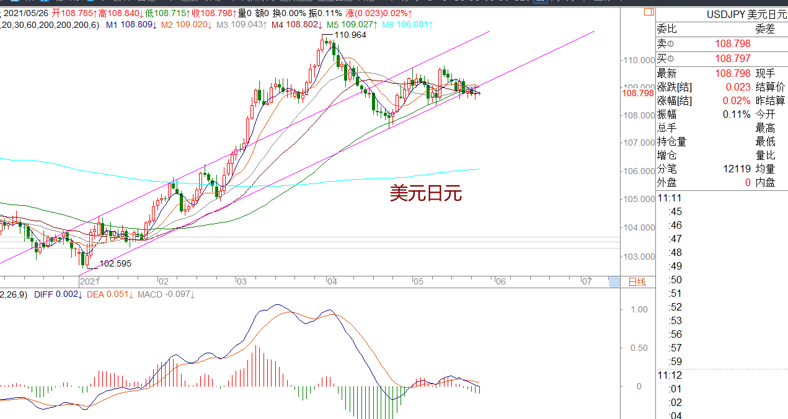Click the 2021/05/26 date in header
788x419 pixels.
click(x=25, y=13)
